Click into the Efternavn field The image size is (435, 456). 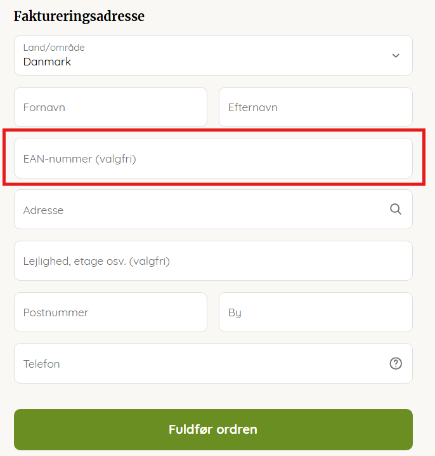coord(315,107)
